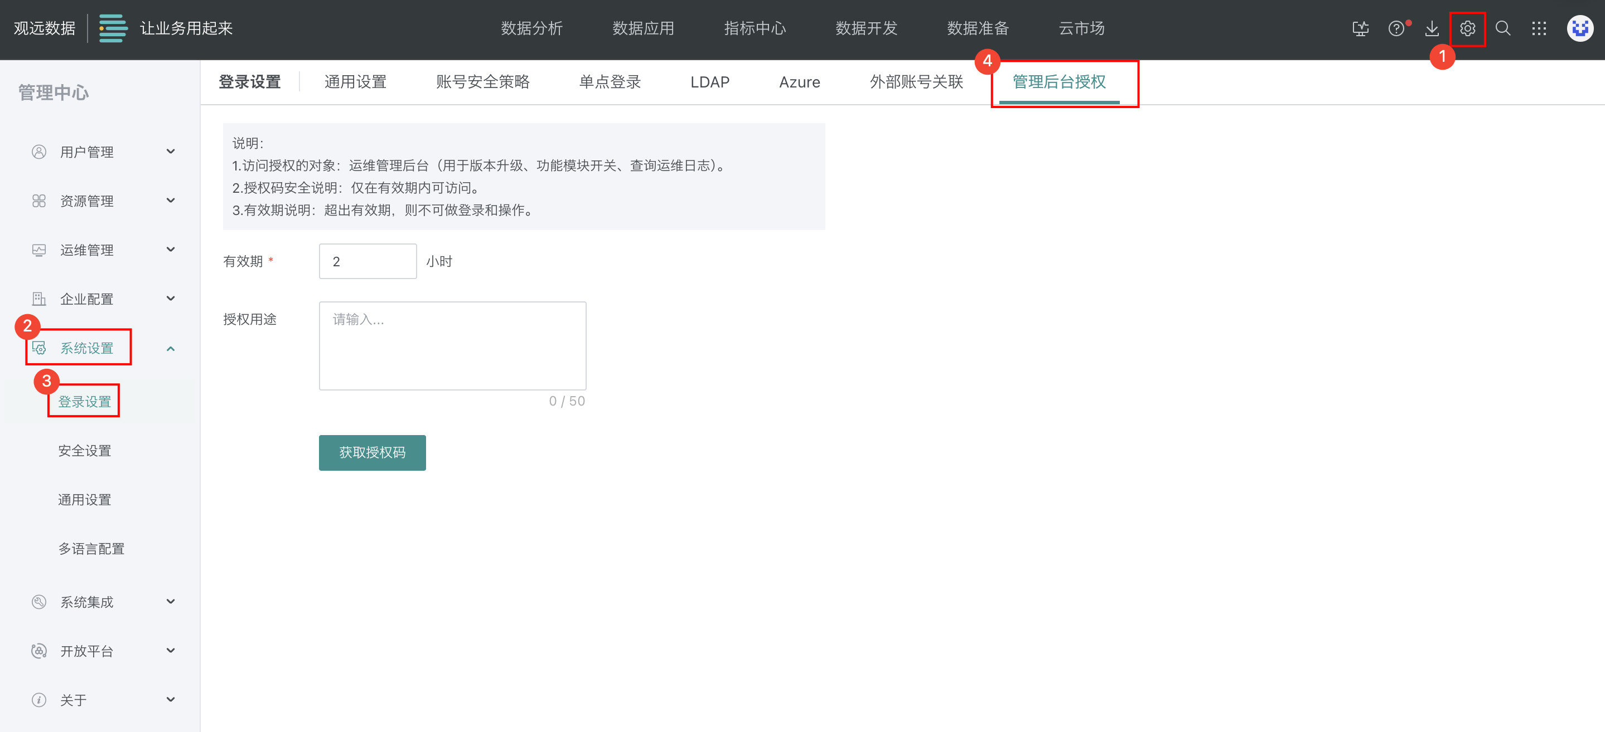Open the search magnifier icon
This screenshot has height=732, width=1605.
[1503, 28]
